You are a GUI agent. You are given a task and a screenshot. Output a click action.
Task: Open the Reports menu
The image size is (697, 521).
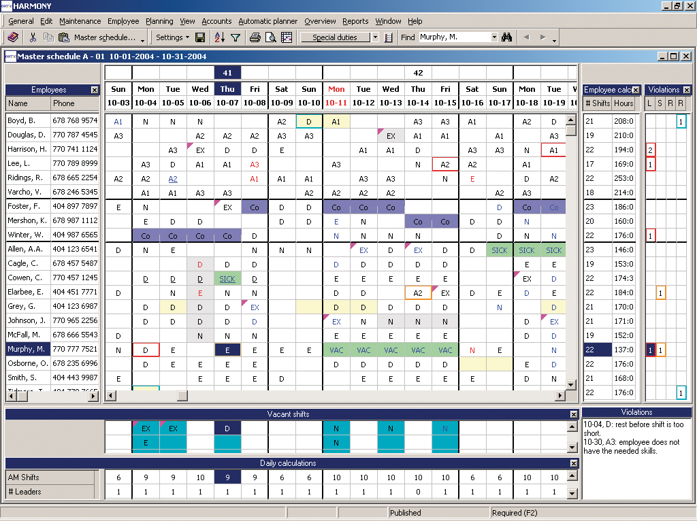click(355, 21)
